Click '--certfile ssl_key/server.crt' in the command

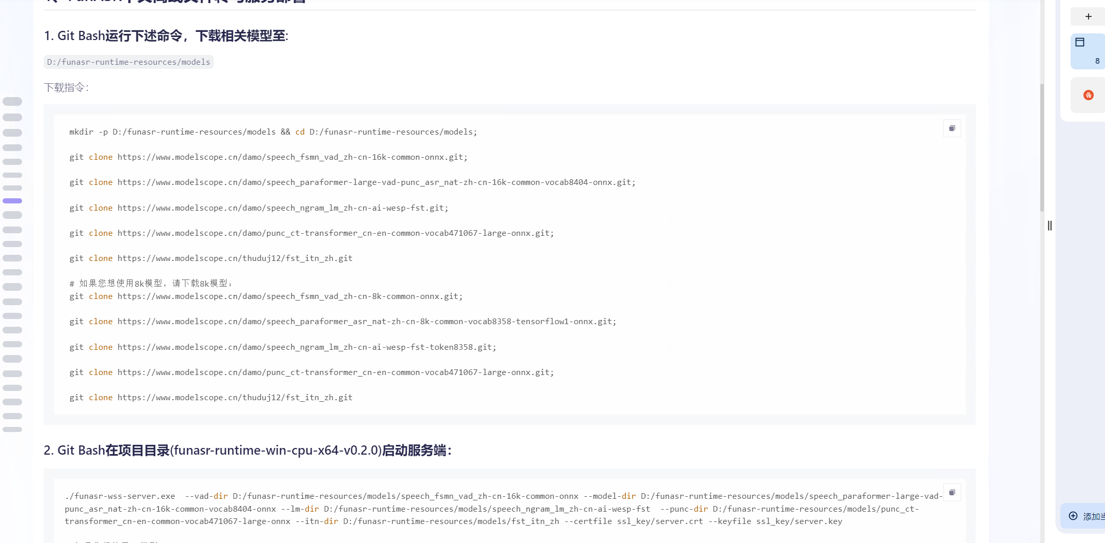(633, 521)
